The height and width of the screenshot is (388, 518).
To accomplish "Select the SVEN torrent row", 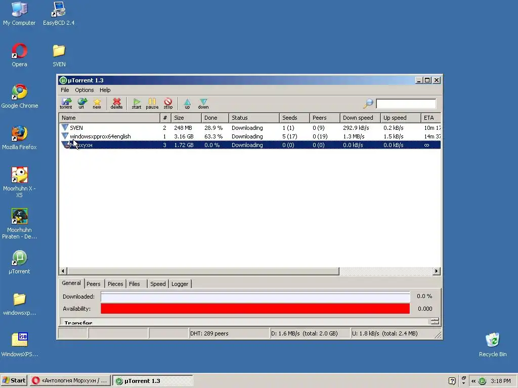I will [250, 128].
